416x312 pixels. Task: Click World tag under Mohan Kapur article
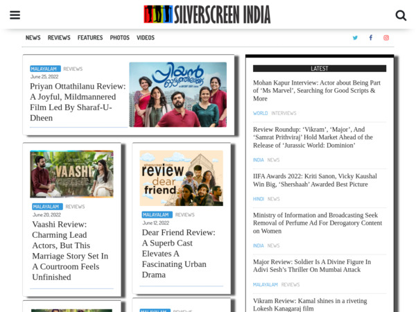point(260,113)
